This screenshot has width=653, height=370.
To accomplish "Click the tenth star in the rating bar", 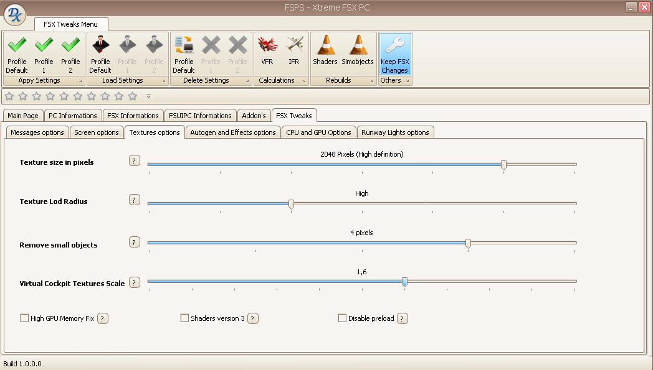I will coord(133,96).
